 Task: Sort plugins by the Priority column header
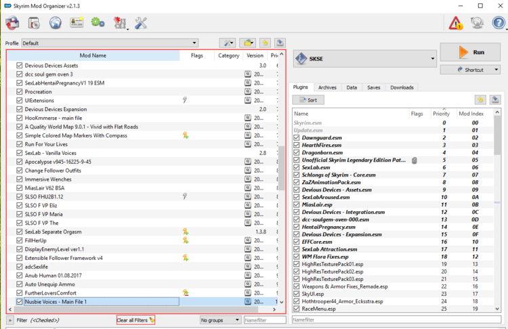pos(441,114)
